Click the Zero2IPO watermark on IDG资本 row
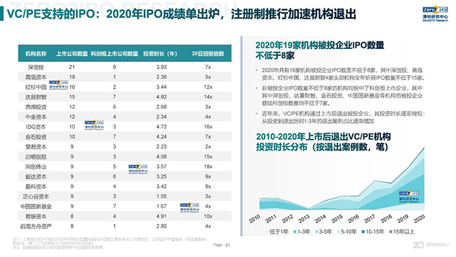456x257 pixels. (x=94, y=125)
